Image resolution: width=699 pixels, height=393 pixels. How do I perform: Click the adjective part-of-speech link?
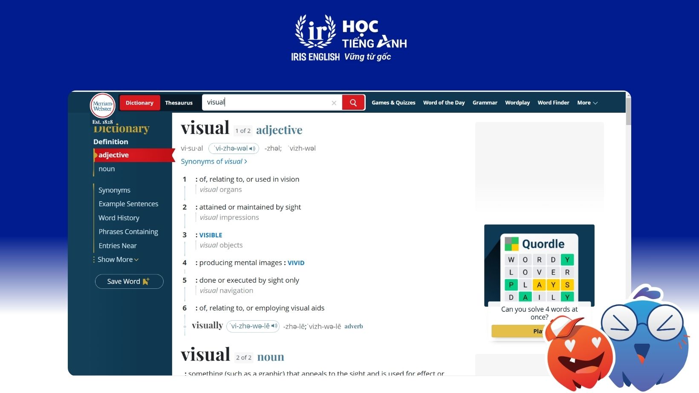[x=279, y=130]
